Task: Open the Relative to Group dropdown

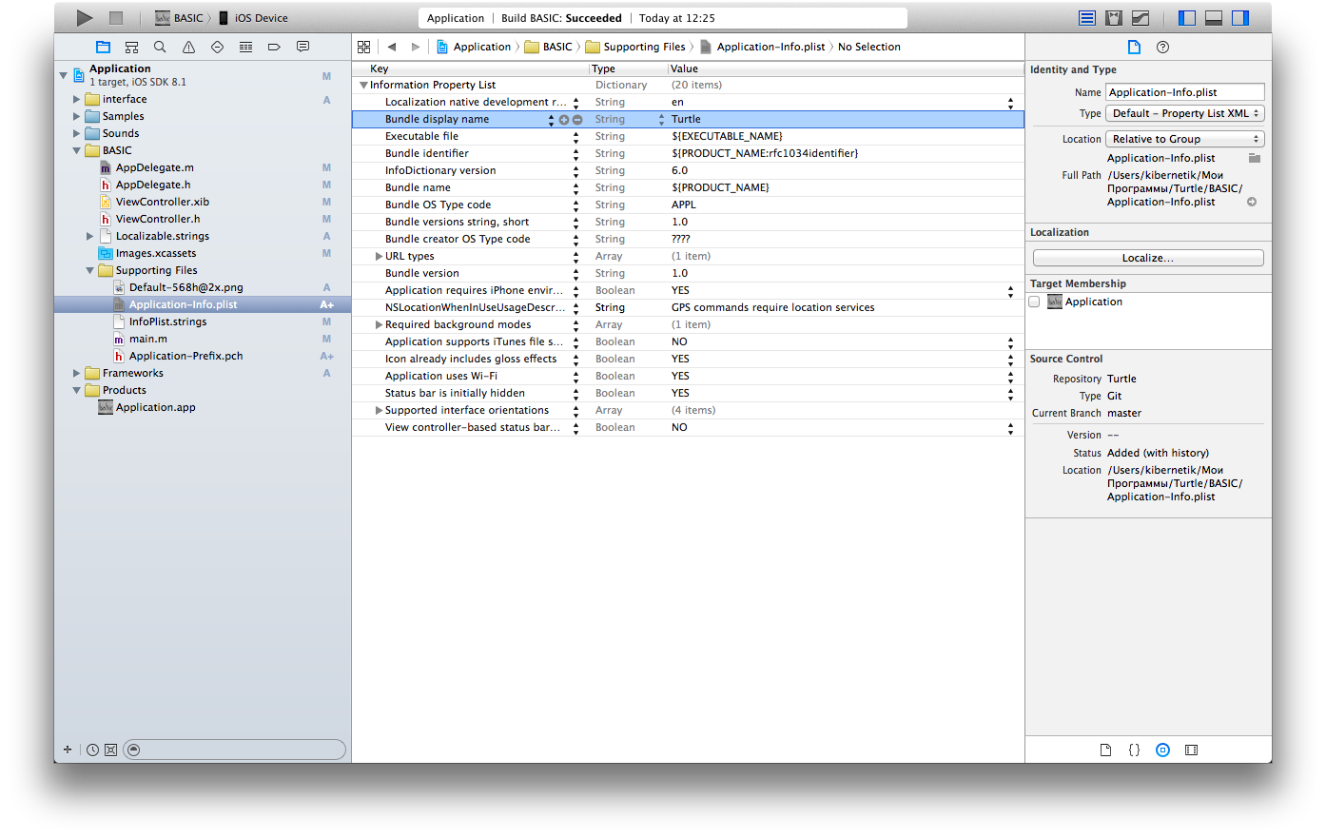Action: click(x=1185, y=139)
